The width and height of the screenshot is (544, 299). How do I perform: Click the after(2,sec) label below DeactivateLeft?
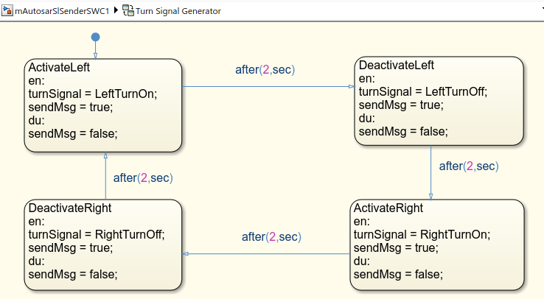[469, 166]
